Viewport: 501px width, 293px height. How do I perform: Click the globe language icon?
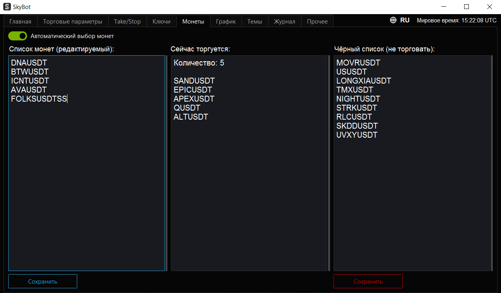click(x=393, y=20)
